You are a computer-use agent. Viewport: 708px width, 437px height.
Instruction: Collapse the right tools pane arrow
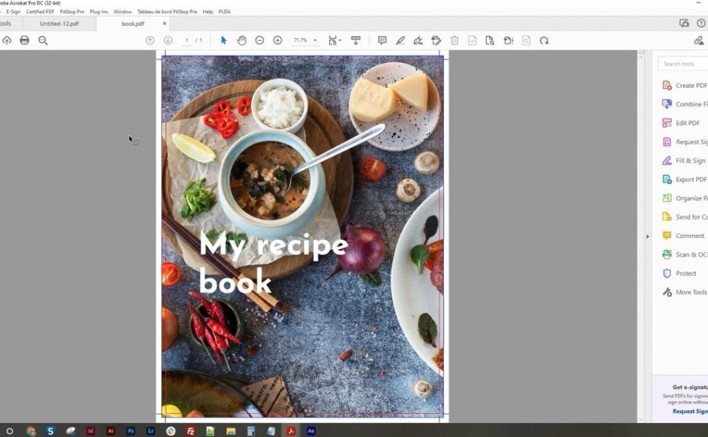coord(647,236)
